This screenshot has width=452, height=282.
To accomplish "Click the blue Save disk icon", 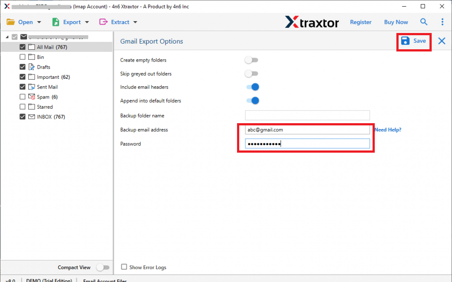I will (x=404, y=40).
